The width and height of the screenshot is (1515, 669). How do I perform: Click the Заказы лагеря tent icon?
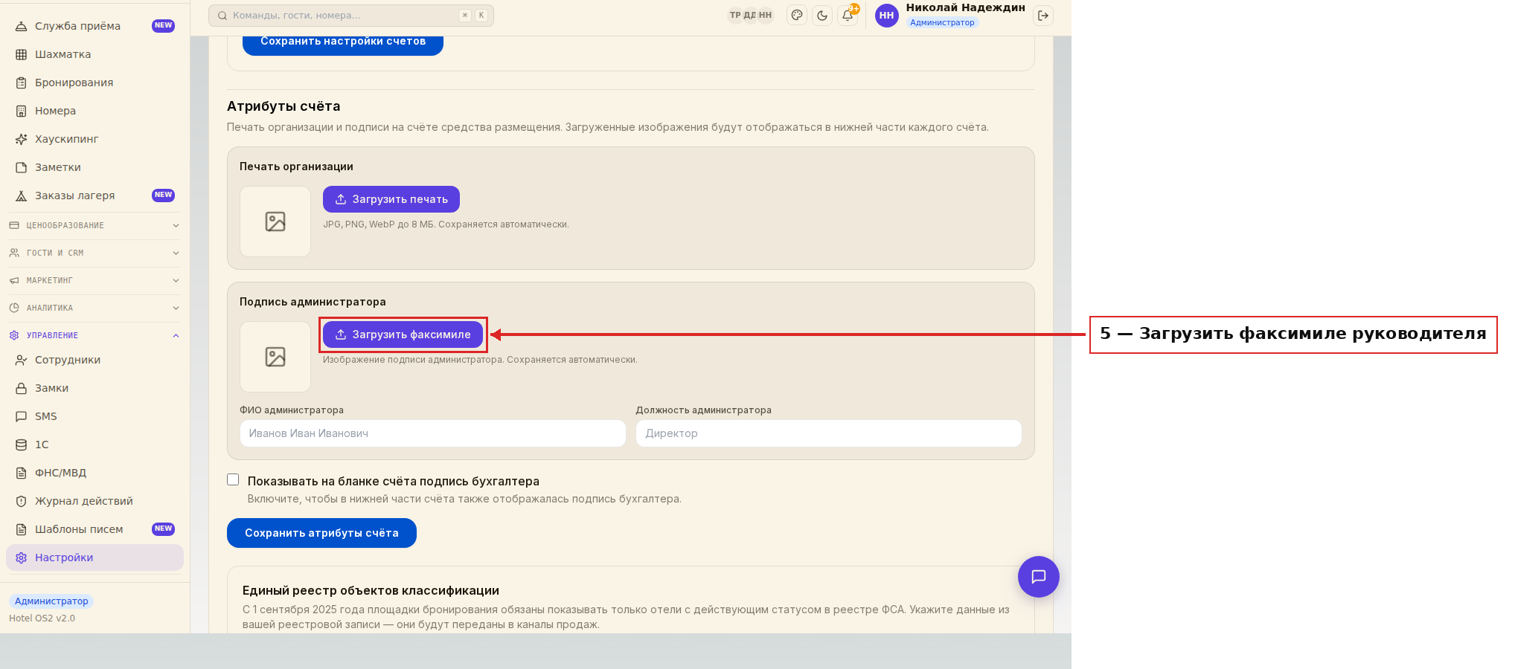22,195
